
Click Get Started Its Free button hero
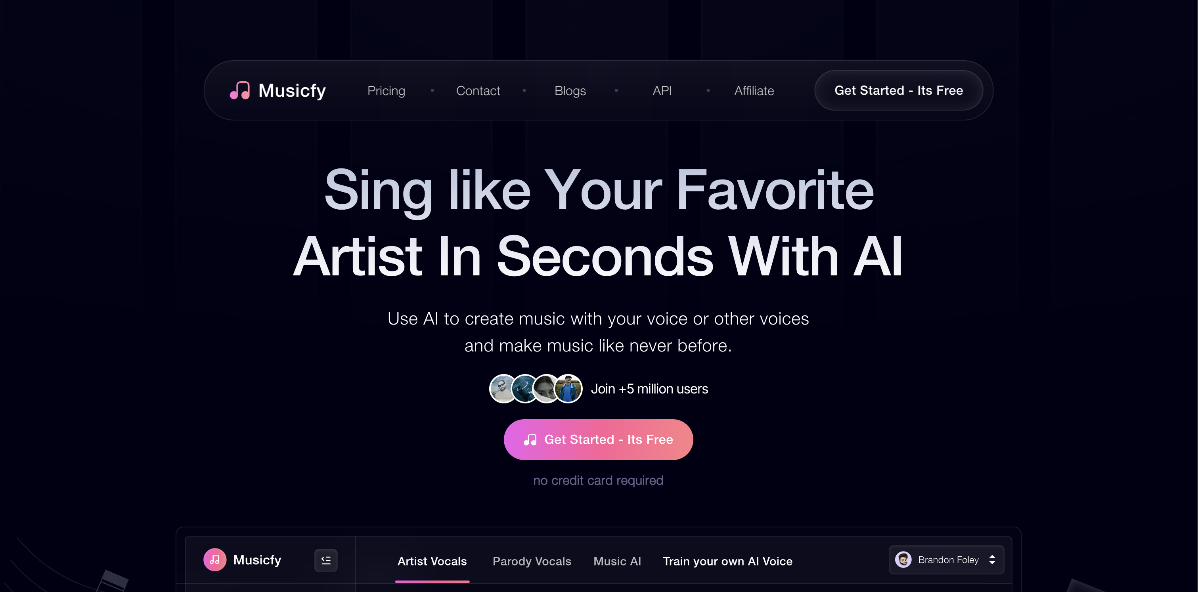tap(598, 439)
